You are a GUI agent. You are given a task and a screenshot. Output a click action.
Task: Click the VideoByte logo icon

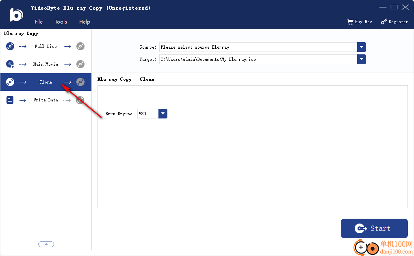16,15
